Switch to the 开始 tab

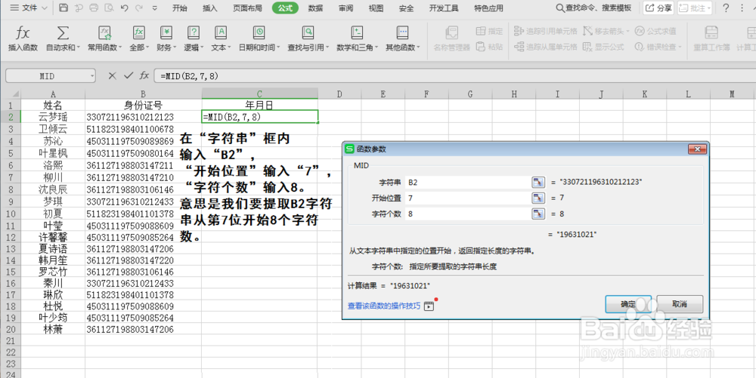tap(180, 8)
